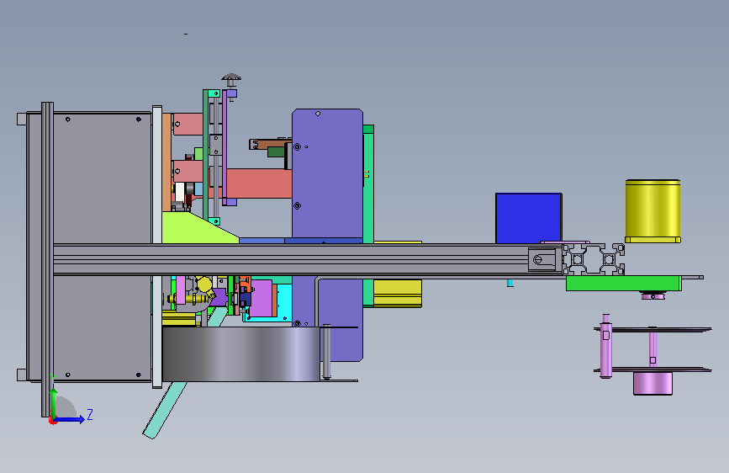Click the green Y axis of the triad
This screenshot has width=729, height=473.
click(54, 403)
